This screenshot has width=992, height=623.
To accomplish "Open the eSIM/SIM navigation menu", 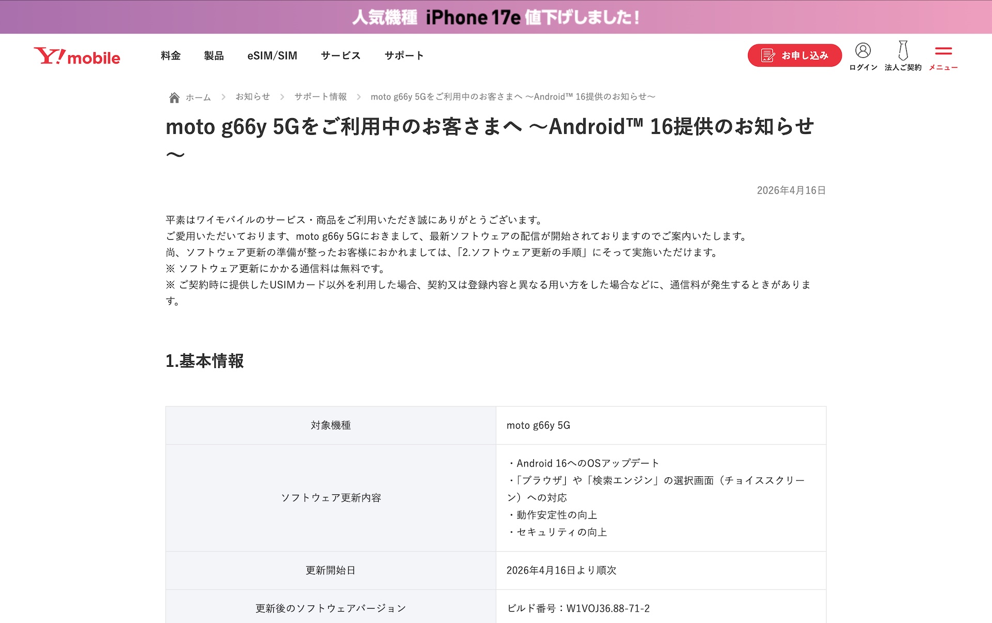I will click(x=272, y=55).
